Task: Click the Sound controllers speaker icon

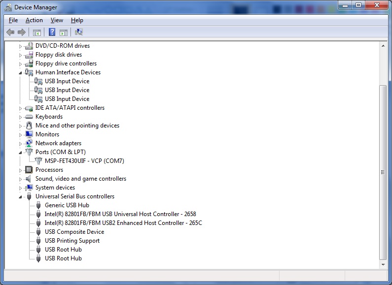Action: click(29, 179)
